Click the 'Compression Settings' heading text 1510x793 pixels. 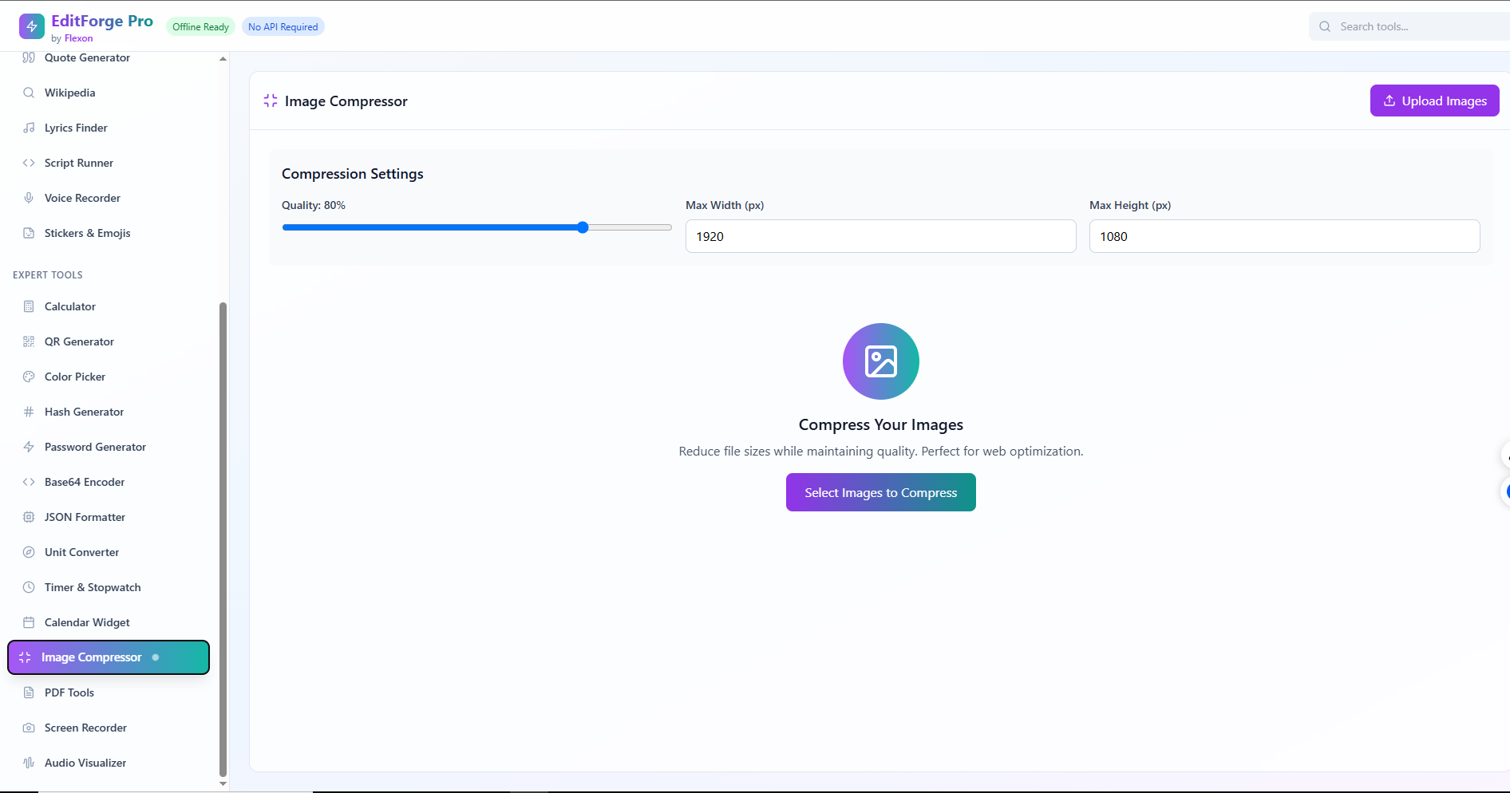353,174
